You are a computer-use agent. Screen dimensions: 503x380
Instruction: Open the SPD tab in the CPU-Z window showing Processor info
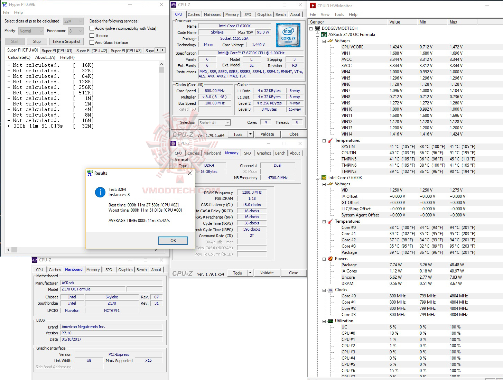tap(248, 15)
